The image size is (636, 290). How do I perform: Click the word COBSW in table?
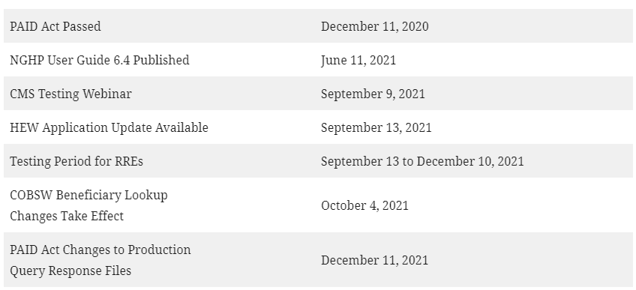31,196
